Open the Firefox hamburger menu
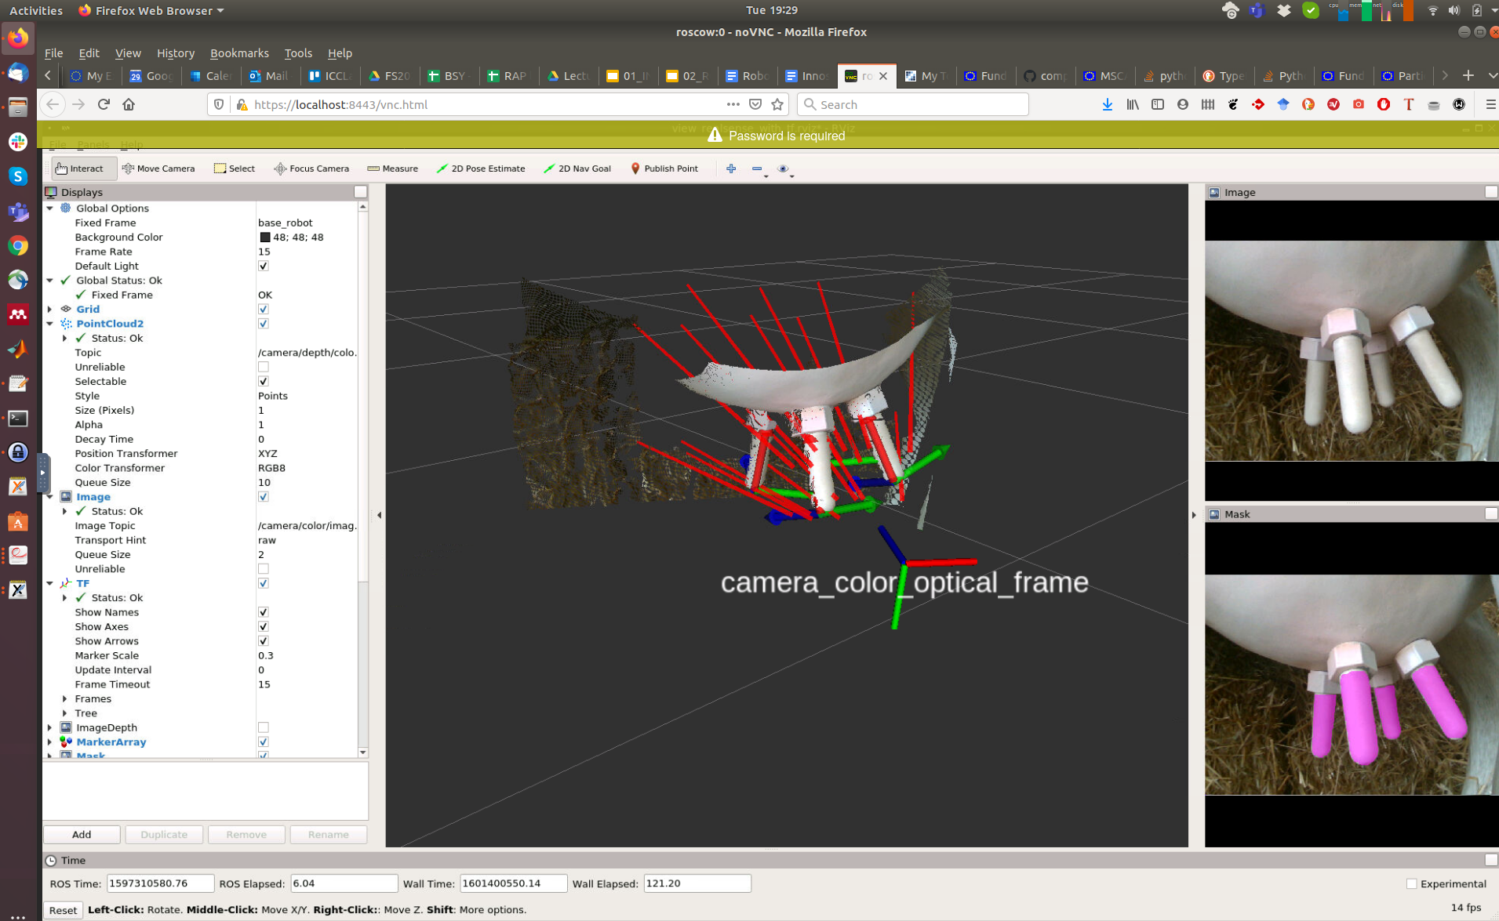1499x921 pixels. point(1490,104)
